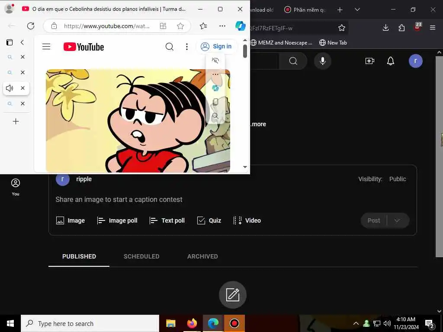Start voice search microphone on YouTube
This screenshot has width=443, height=332.
322,61
